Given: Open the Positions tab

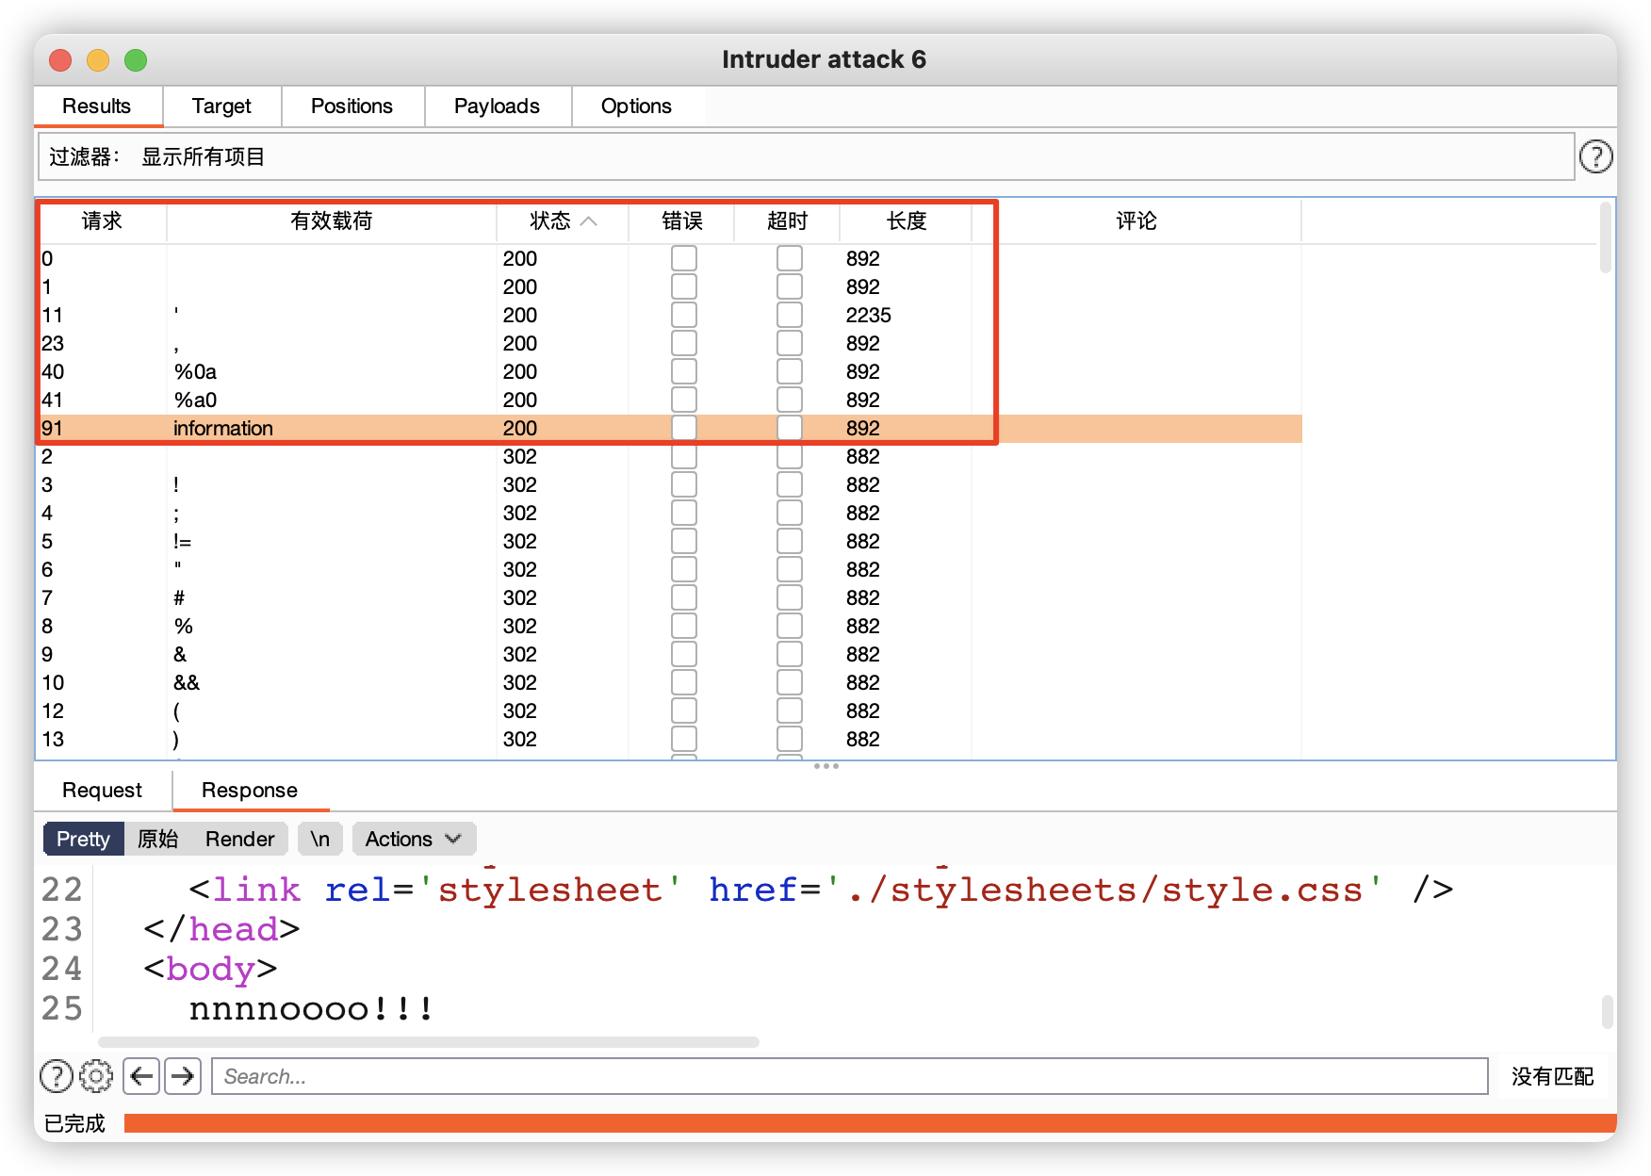Looking at the screenshot, I should 351,106.
